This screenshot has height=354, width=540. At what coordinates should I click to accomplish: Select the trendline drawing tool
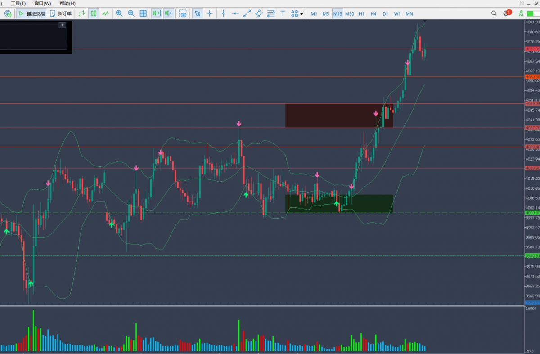click(x=247, y=13)
